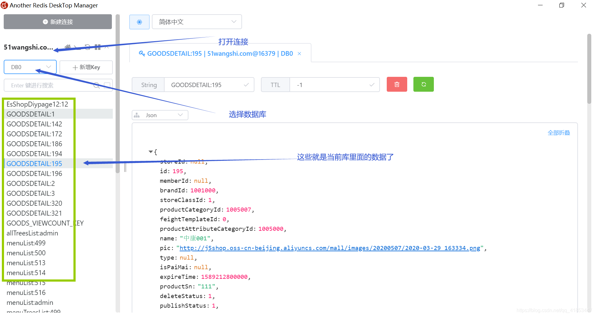Click the plus icon on the 新增Key button
The image size is (595, 316).
(75, 68)
